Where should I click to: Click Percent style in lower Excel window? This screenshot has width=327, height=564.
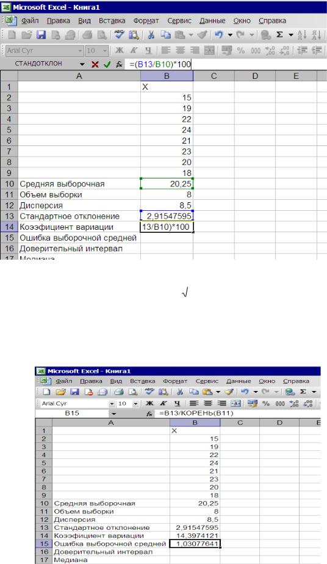tap(266, 403)
